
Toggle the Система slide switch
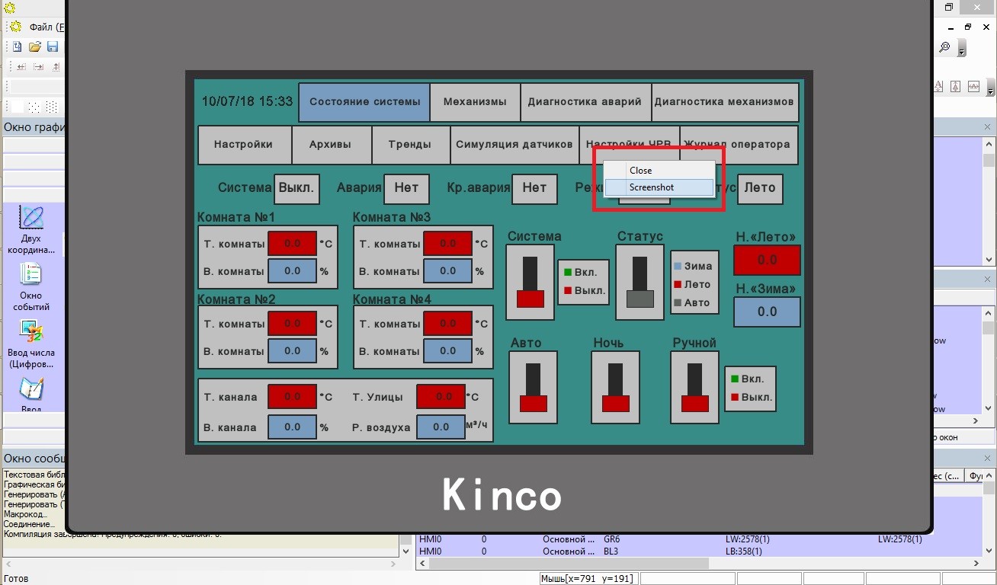click(x=531, y=282)
